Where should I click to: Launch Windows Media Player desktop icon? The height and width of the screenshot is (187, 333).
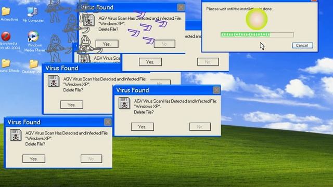click(33, 36)
